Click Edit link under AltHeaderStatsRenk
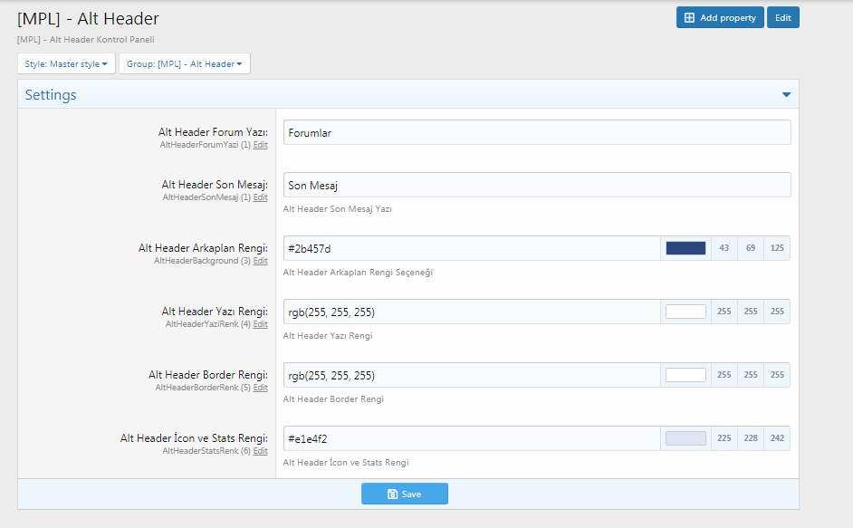Image resolution: width=853 pixels, height=528 pixels. 260,451
